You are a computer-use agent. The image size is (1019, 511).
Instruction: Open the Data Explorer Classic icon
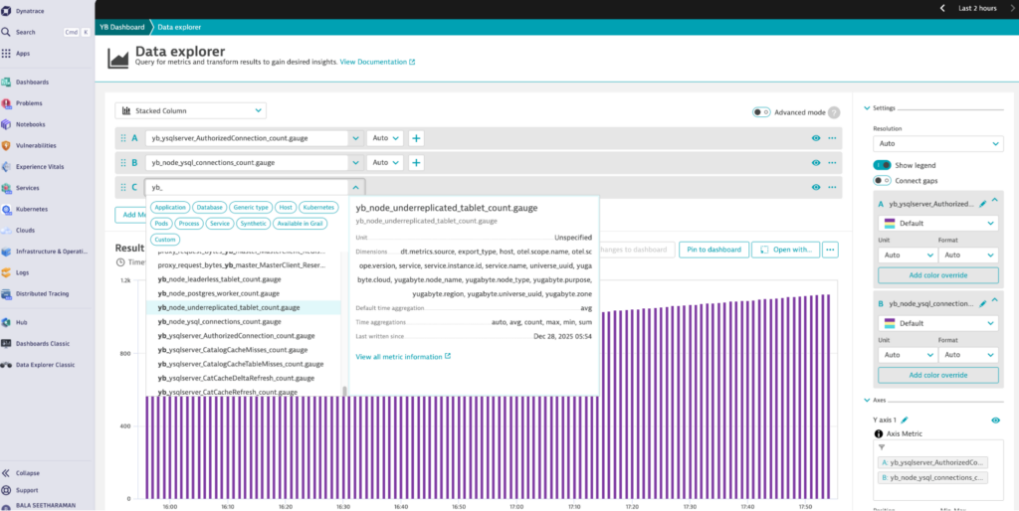(x=6, y=365)
